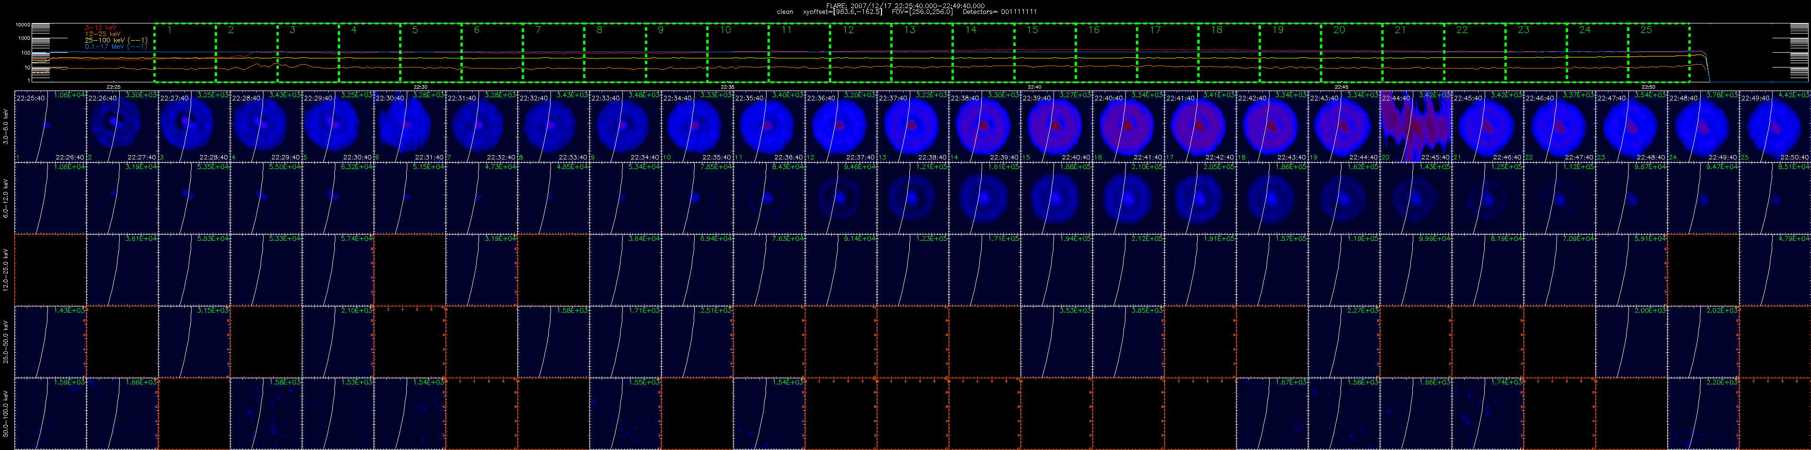Open the 3.0-6.0 keV image starting 22:46:40
Viewport: 1811px width, 450px height.
(x=1559, y=126)
